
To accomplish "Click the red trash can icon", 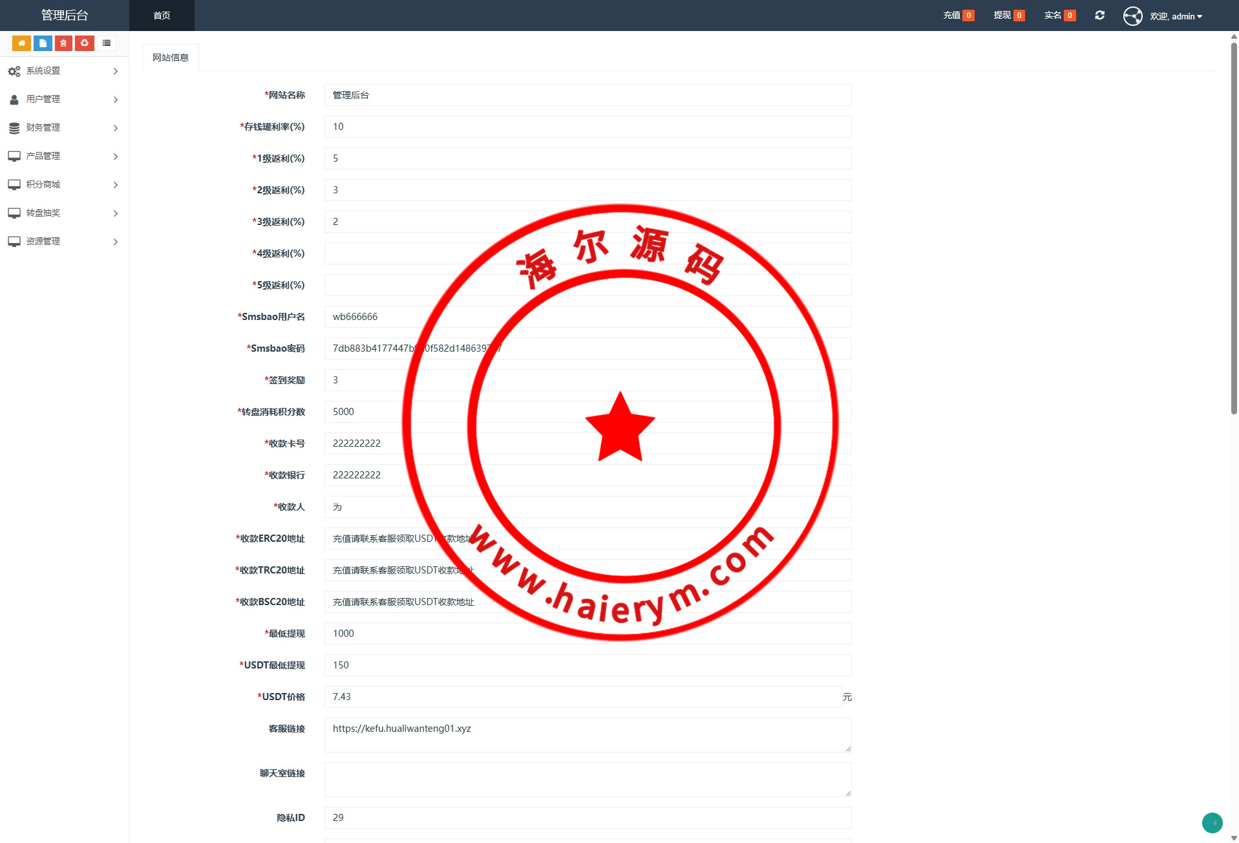I will (63, 43).
